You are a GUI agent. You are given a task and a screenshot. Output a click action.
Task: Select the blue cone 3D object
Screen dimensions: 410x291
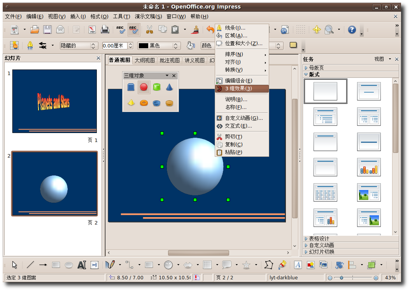point(169,87)
